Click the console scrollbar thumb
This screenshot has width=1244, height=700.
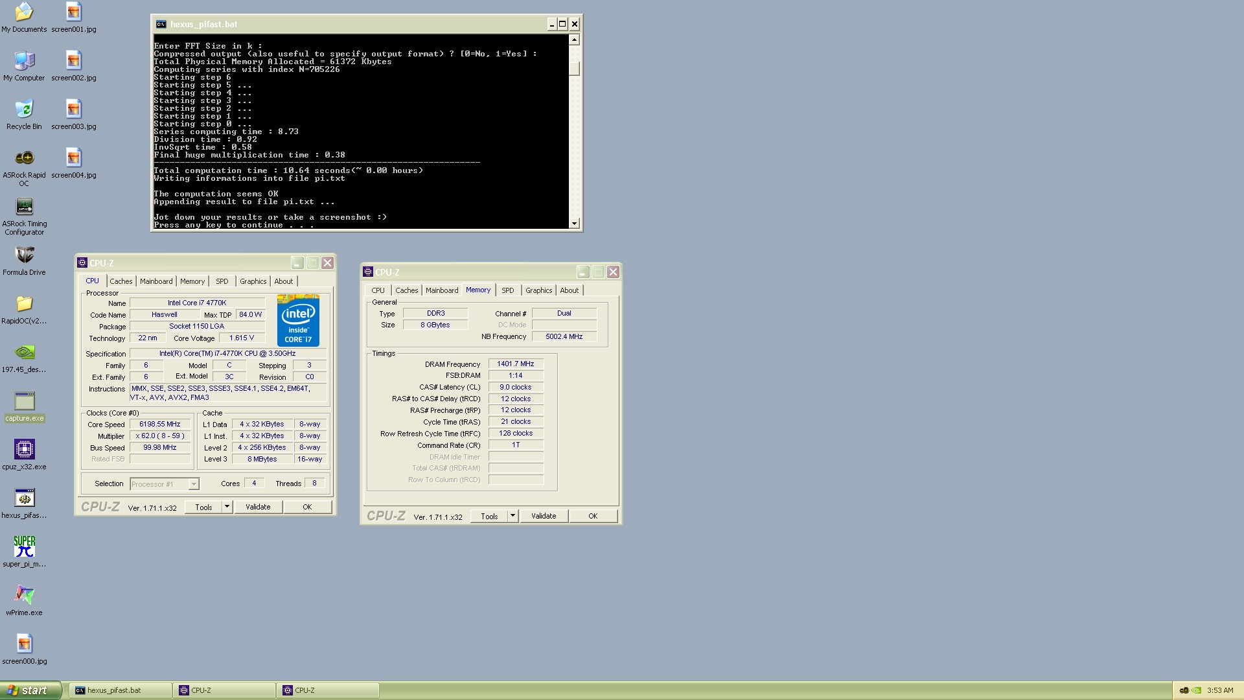pos(574,69)
